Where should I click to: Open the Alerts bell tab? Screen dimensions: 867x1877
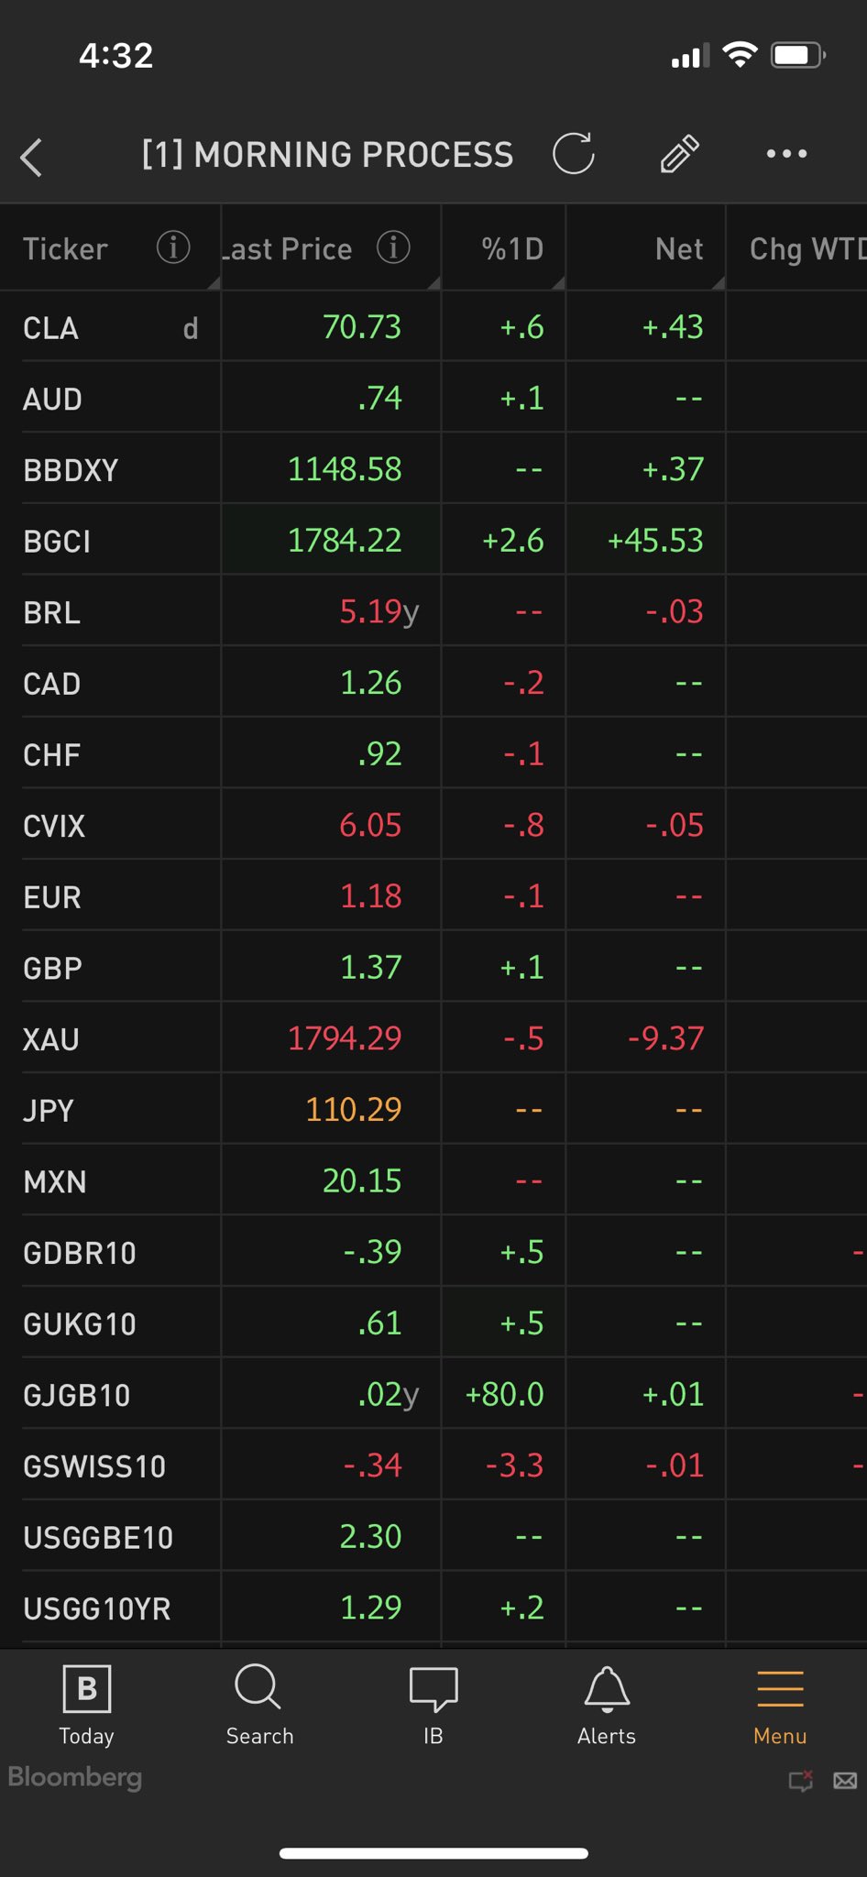coord(606,1705)
